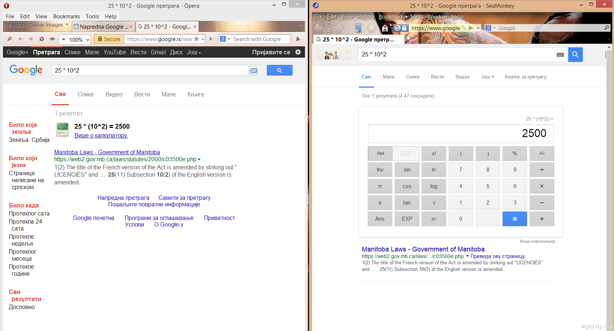Switch to the Napredna Google tab in Opera

coord(103,26)
